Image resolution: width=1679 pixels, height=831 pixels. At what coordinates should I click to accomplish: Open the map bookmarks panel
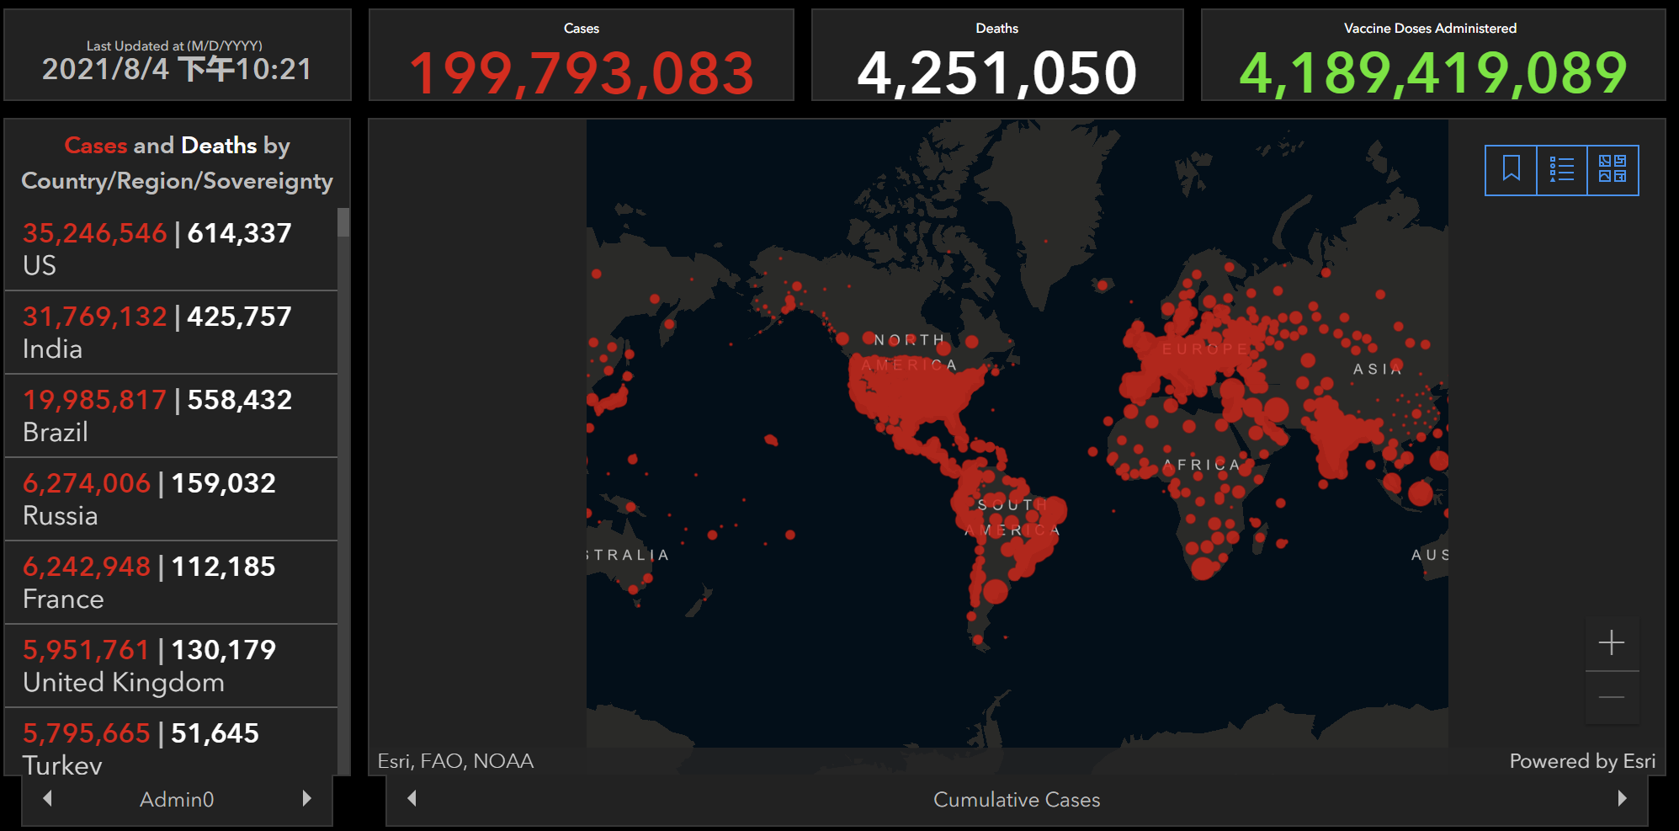tap(1511, 170)
